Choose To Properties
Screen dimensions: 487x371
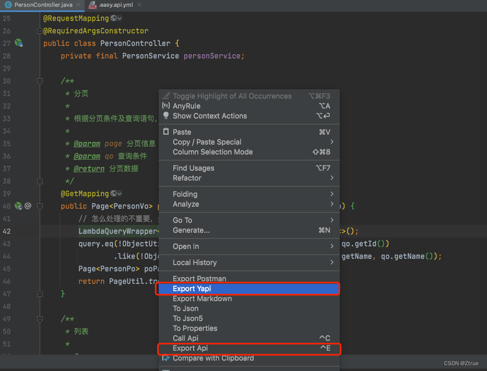point(249,328)
